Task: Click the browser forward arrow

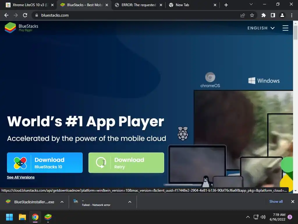Action: 16,15
